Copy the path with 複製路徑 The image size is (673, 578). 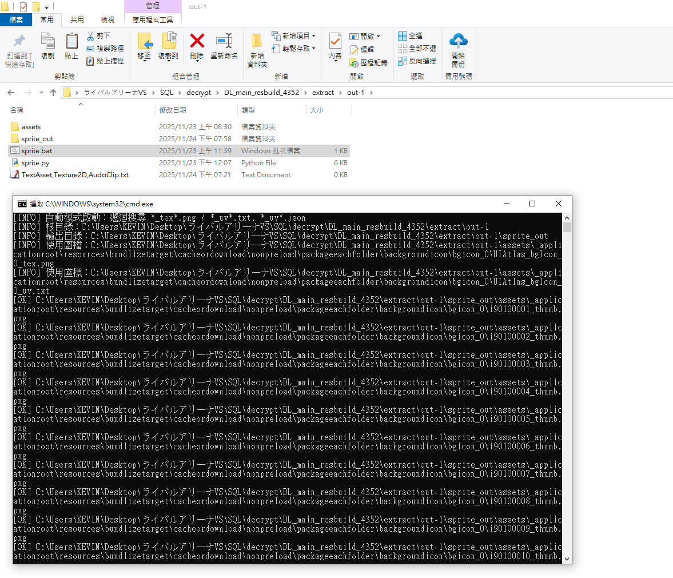coord(105,49)
